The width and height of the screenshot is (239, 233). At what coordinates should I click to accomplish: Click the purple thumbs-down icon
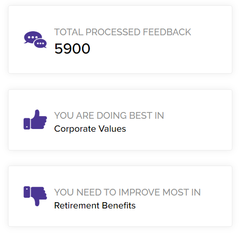coord(35,196)
